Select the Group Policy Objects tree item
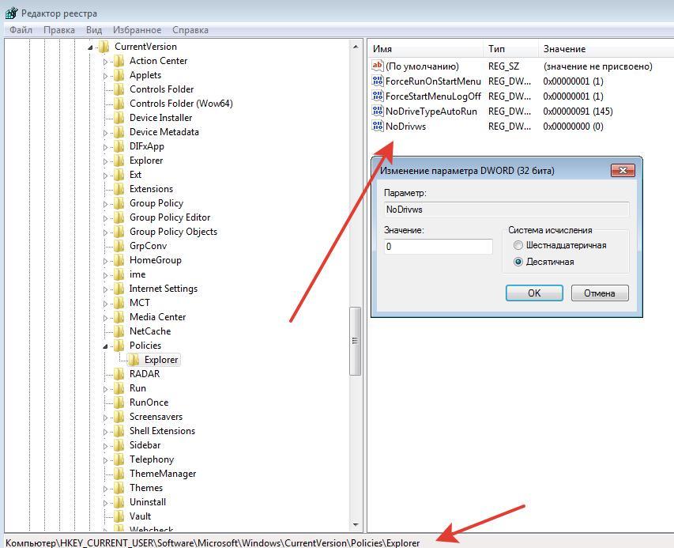 pos(173,232)
